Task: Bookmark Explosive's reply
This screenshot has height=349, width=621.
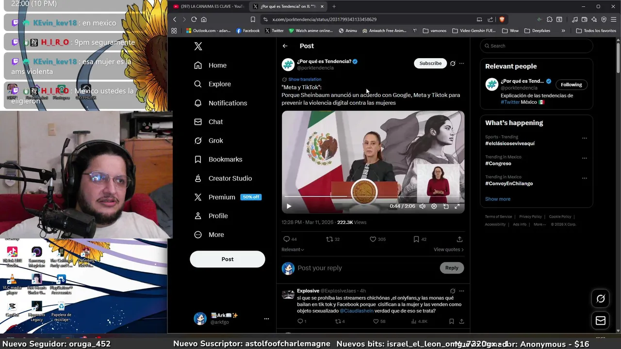Action: [451, 321]
